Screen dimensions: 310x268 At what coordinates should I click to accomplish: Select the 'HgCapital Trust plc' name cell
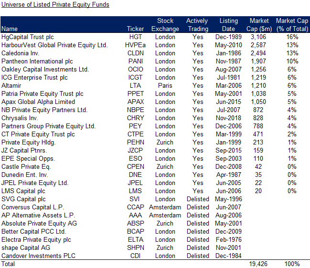click(x=28, y=37)
